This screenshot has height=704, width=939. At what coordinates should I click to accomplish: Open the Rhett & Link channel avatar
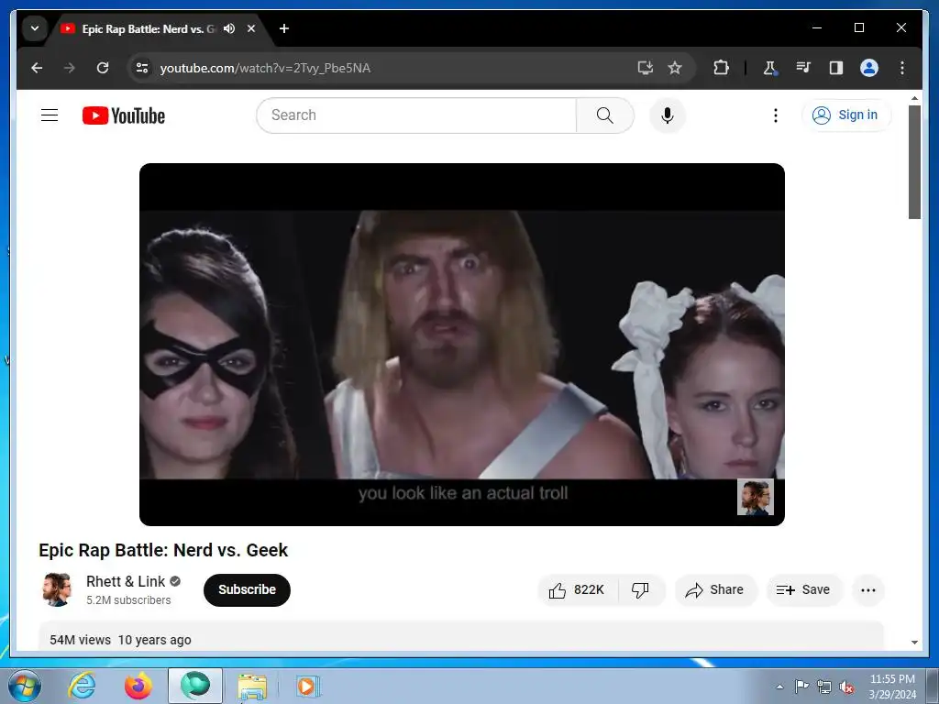(x=57, y=589)
